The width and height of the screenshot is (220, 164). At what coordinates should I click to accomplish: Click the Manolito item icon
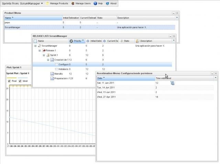(52, 74)
